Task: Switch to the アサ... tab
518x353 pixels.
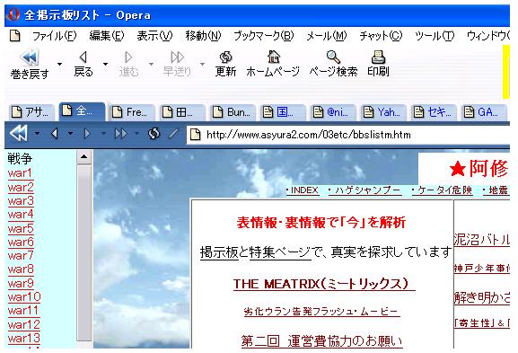Action: (31, 112)
